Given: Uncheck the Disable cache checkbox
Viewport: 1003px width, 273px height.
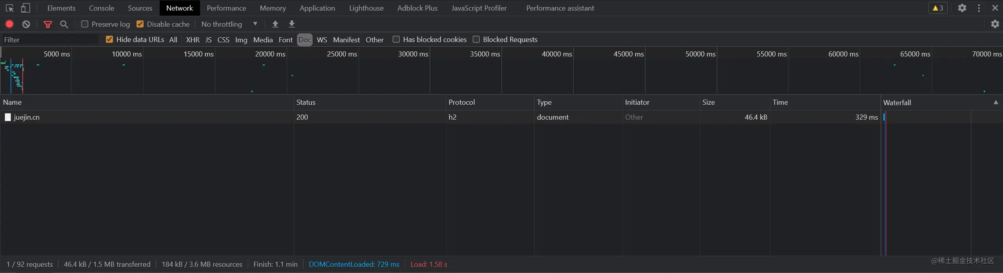Looking at the screenshot, I should tap(140, 24).
